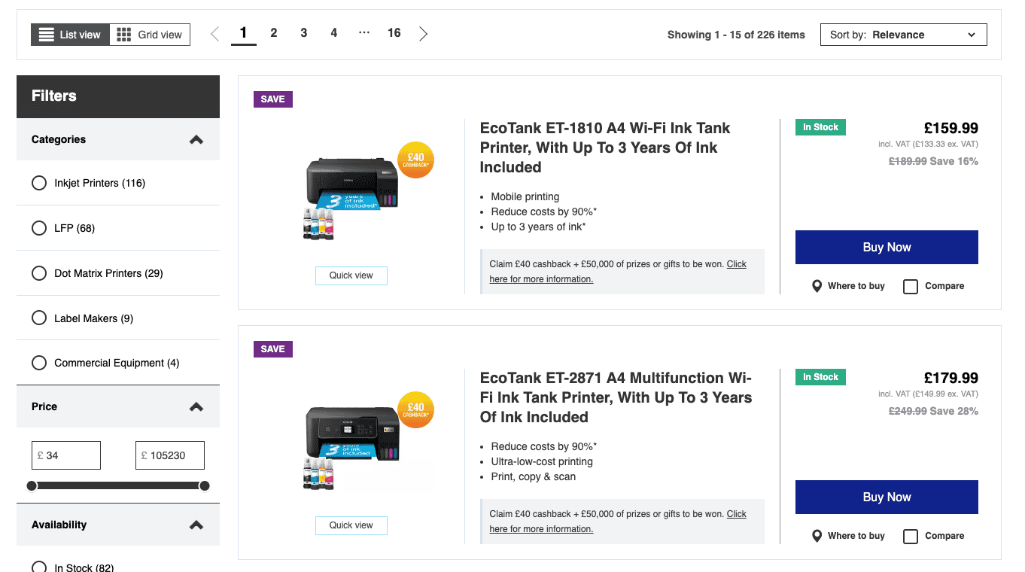Click £179.99 price text
1025x572 pixels.
click(x=951, y=378)
